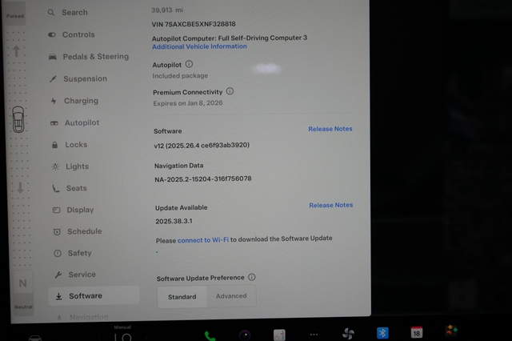Viewport: 512px width, 341px height.
Task: Click the Safety alert icon
Action: click(x=58, y=253)
